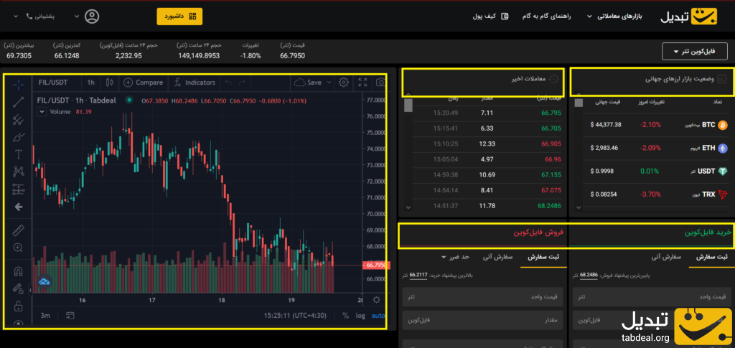The image size is (735, 348).
Task: Expand the user account chevron
Action: (x=77, y=17)
